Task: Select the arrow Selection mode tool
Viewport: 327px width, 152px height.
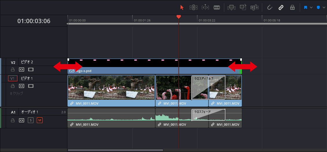Action: click(182, 8)
